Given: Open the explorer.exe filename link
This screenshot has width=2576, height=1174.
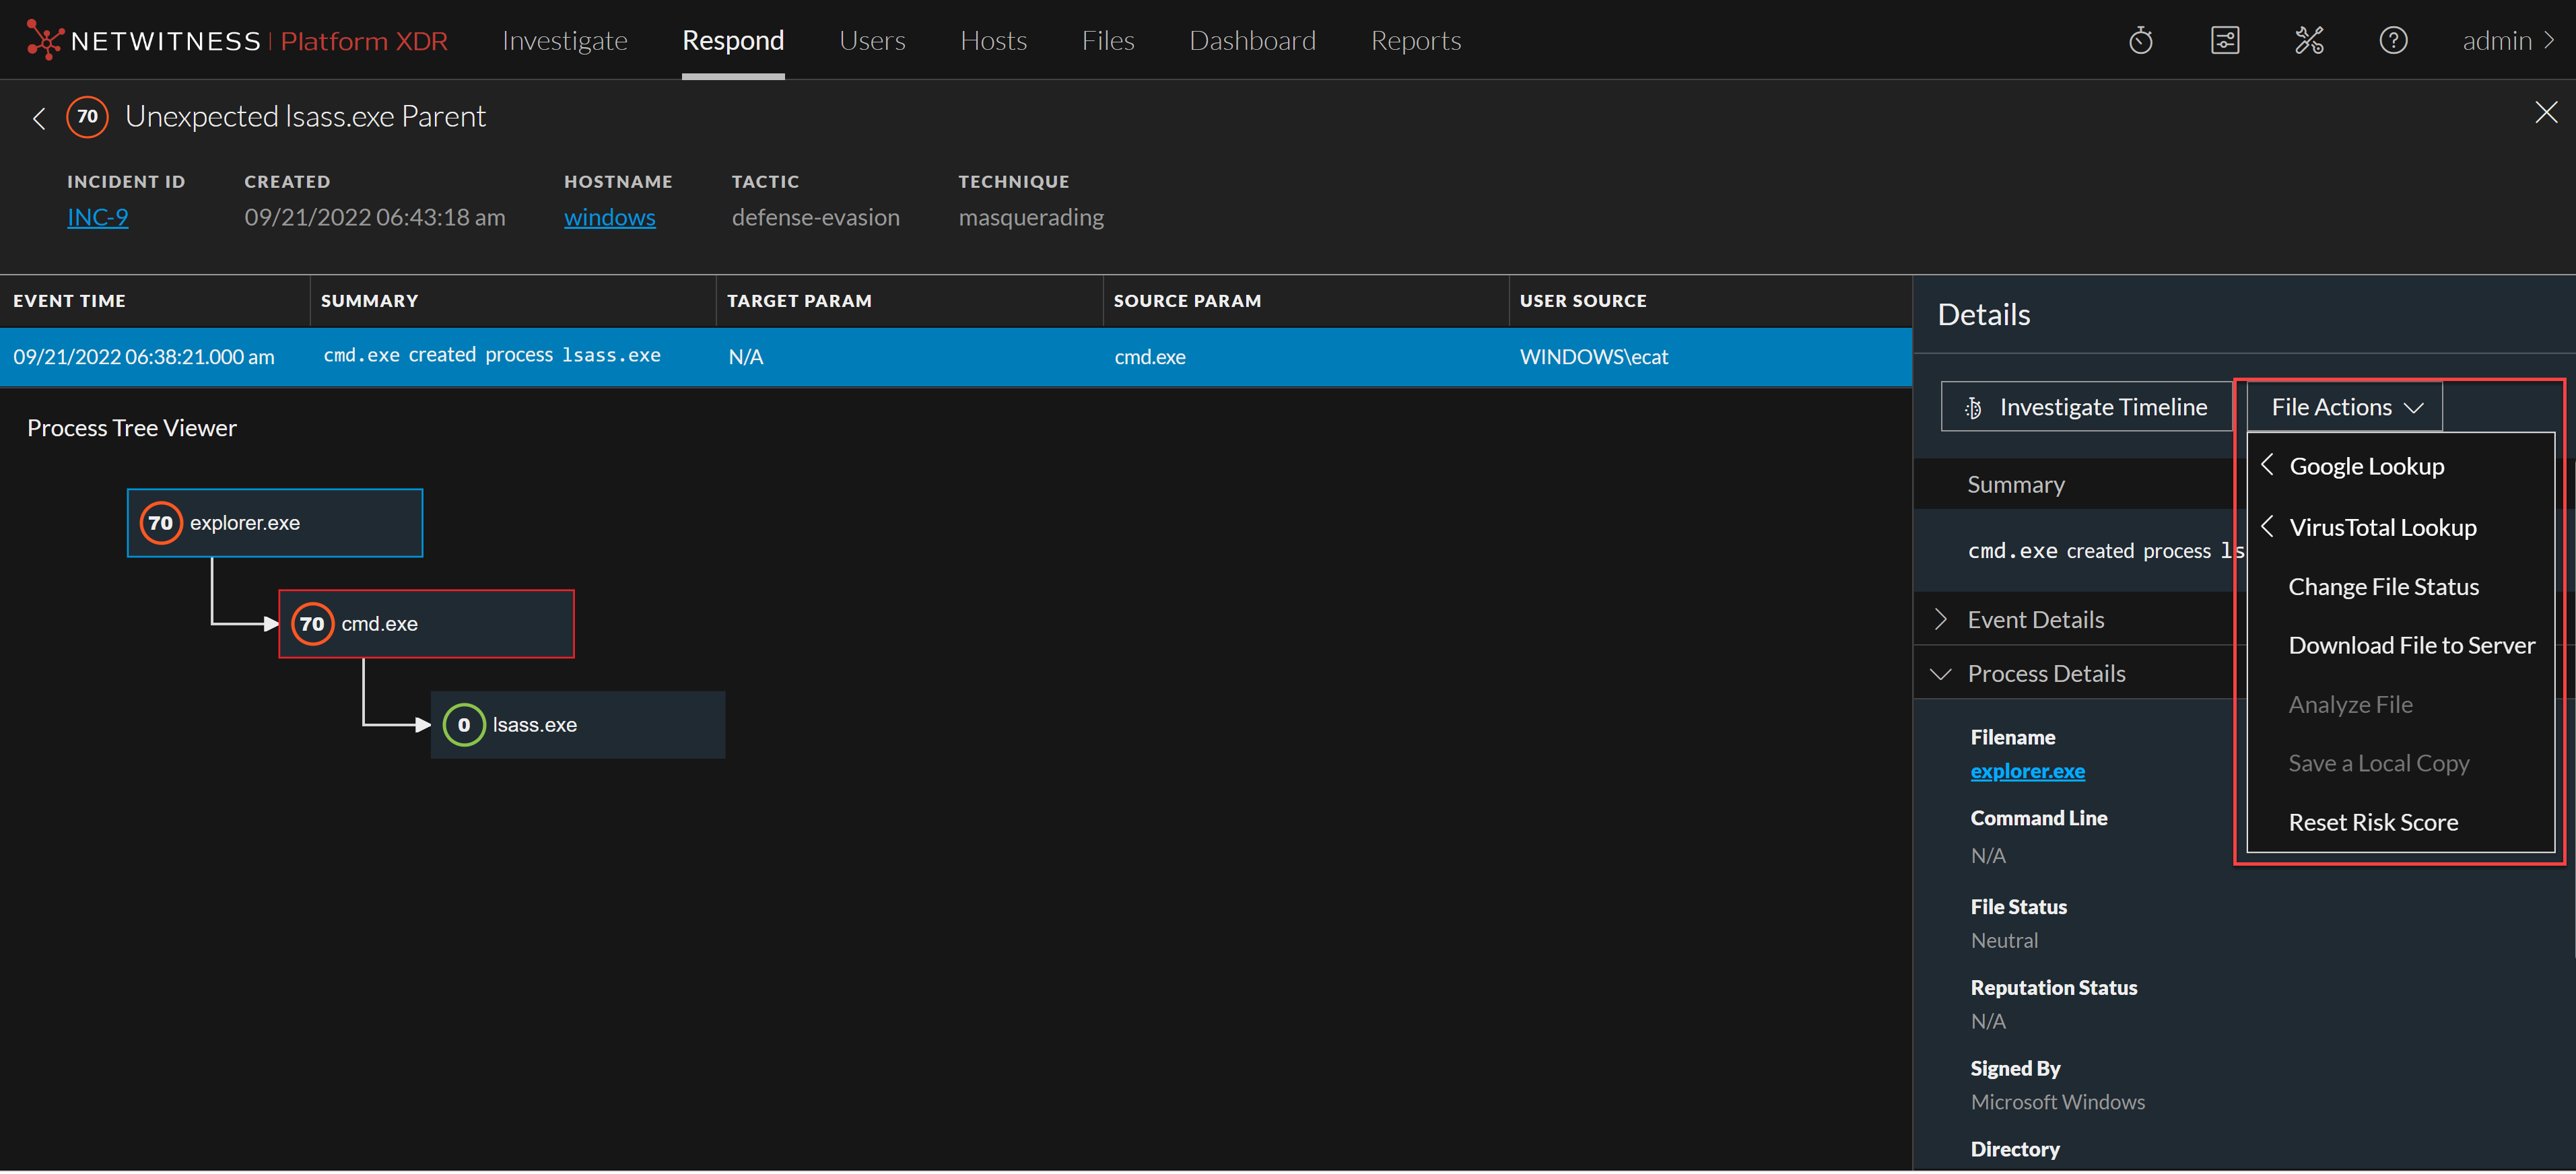Looking at the screenshot, I should coord(2027,770).
